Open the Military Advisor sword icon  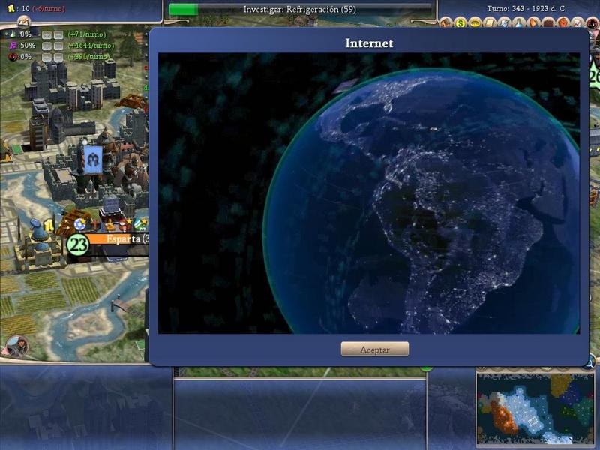(x=504, y=23)
